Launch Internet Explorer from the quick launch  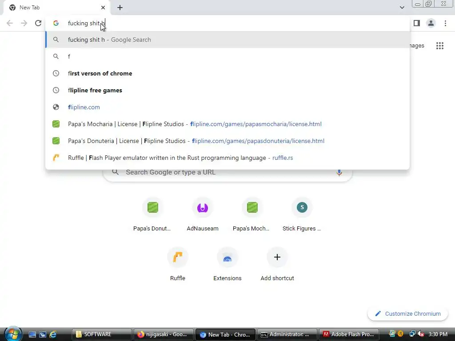(x=53, y=335)
